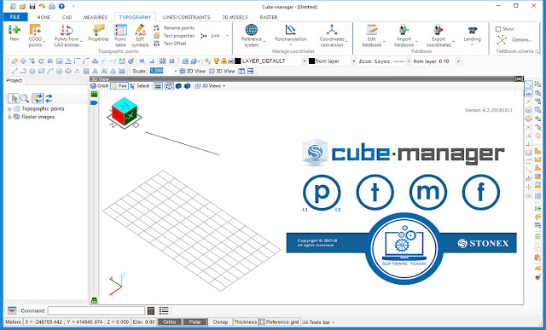This screenshot has height=330, width=546.
Task: Switch to 2D View button
Action: coord(193,71)
